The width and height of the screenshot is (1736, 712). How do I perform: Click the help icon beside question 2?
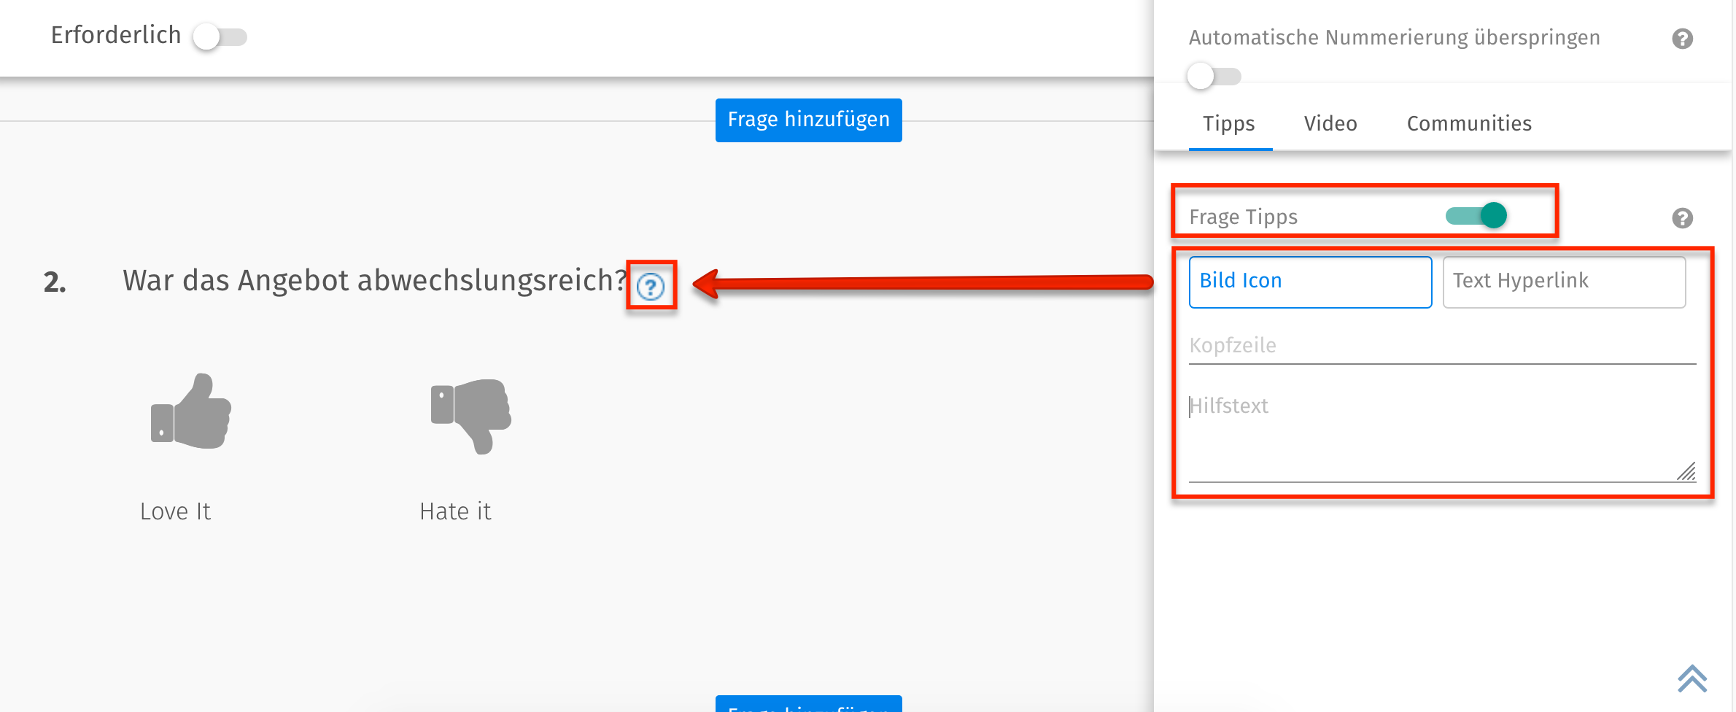tap(650, 285)
